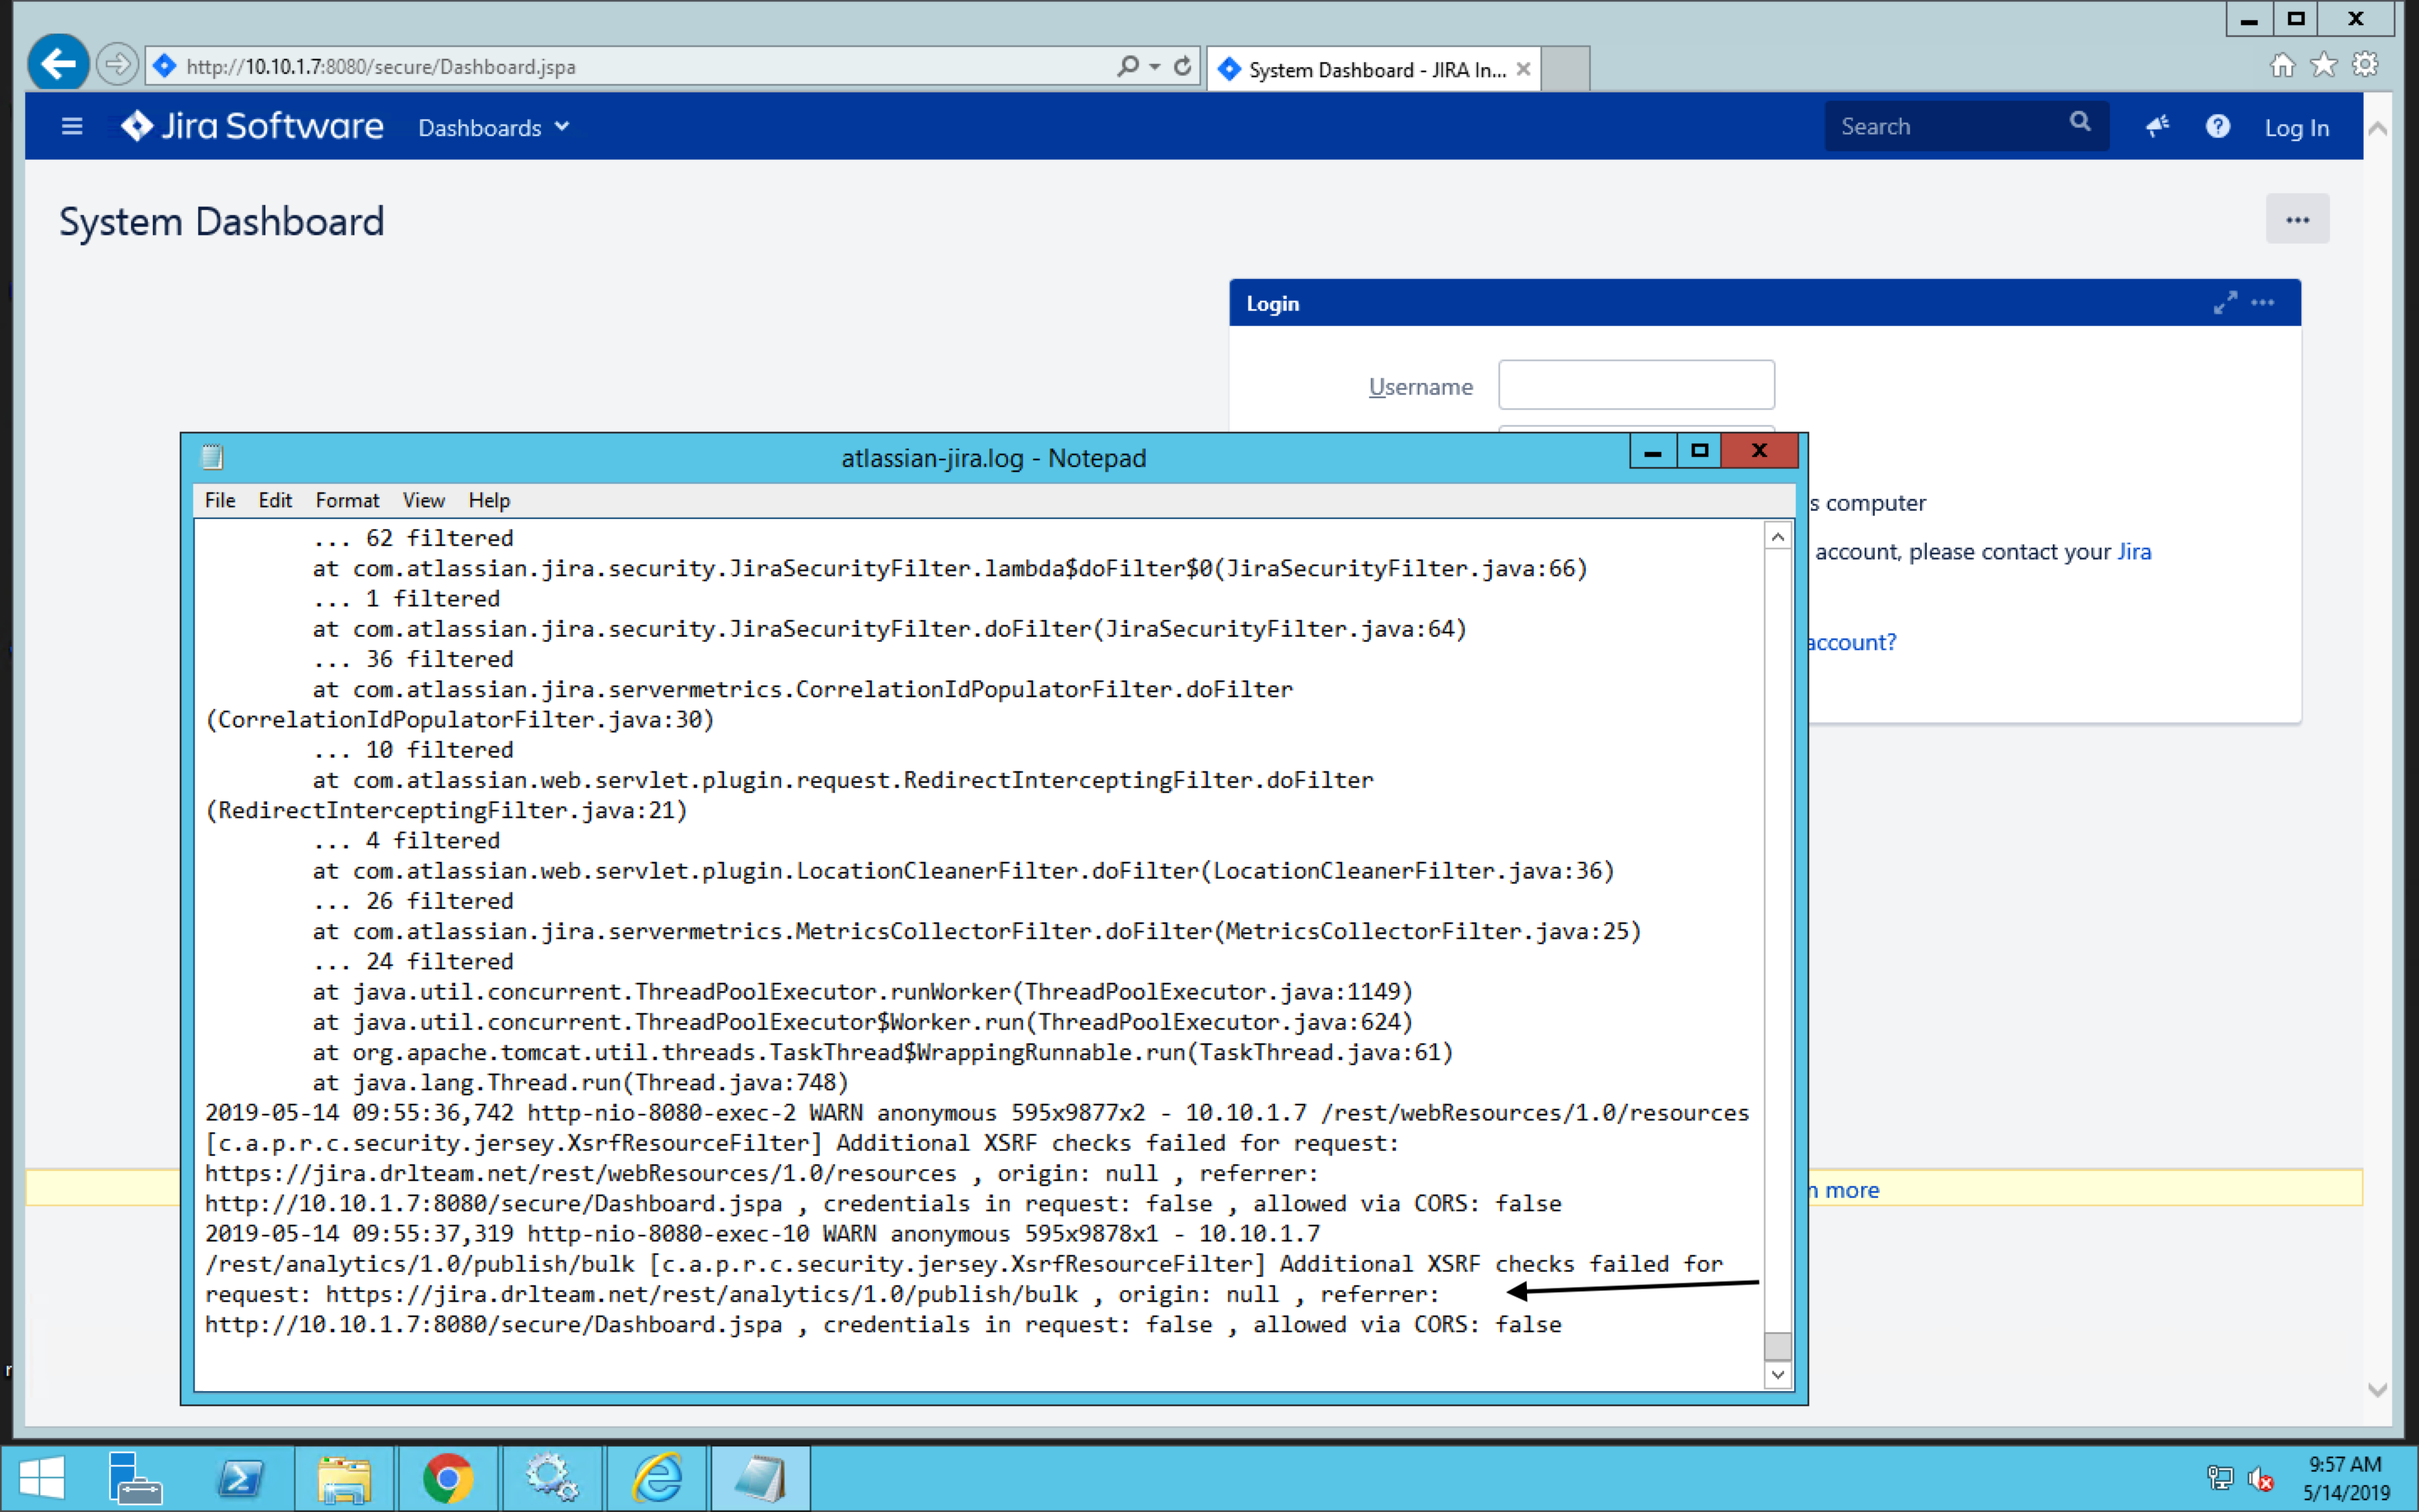Click the refresh icon in address bar
The width and height of the screenshot is (2419, 1512).
(1183, 66)
